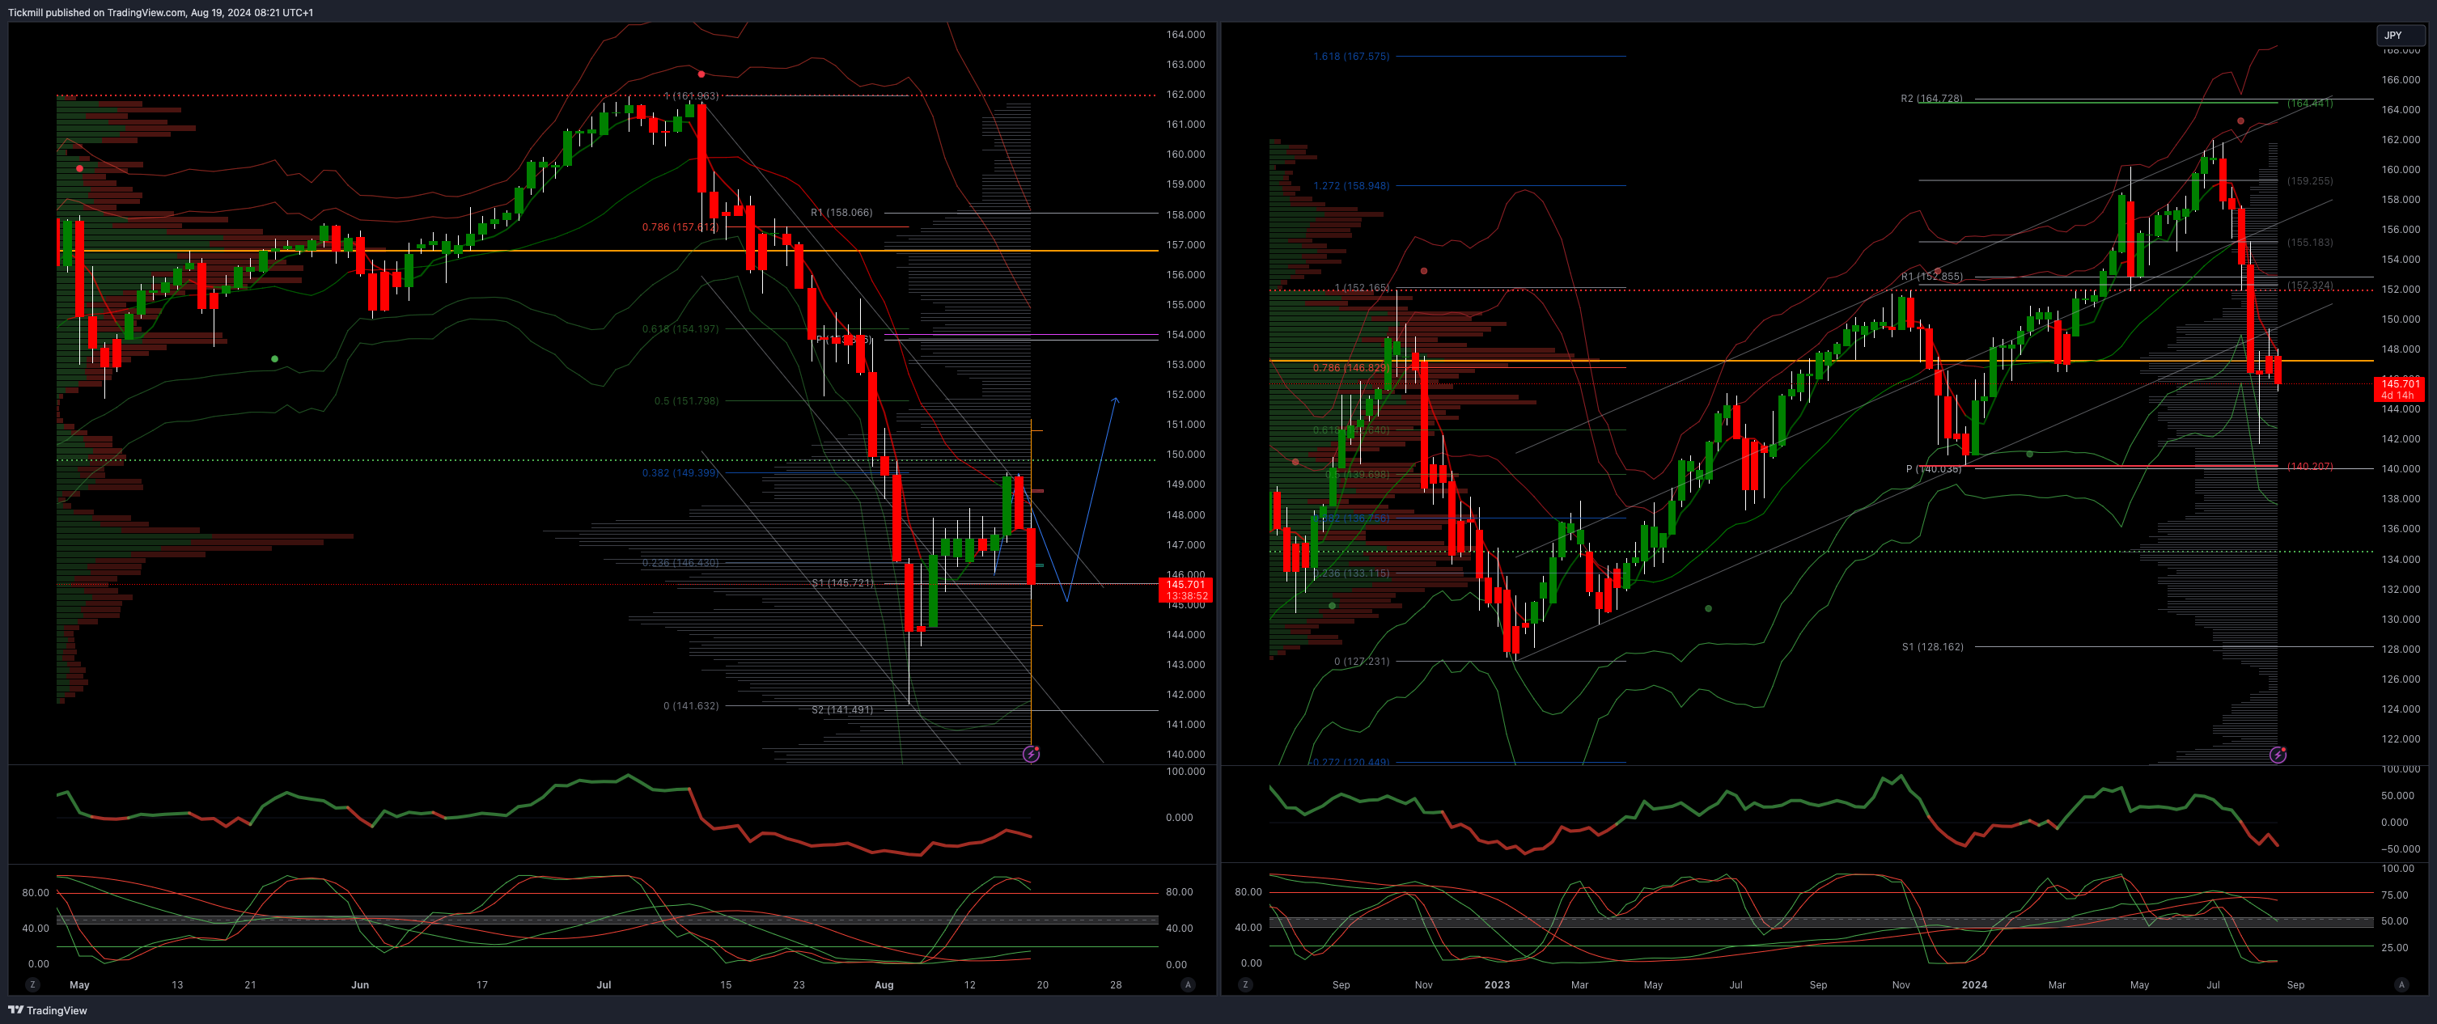Click the 164.000 price axis label on left chart

click(x=1185, y=34)
